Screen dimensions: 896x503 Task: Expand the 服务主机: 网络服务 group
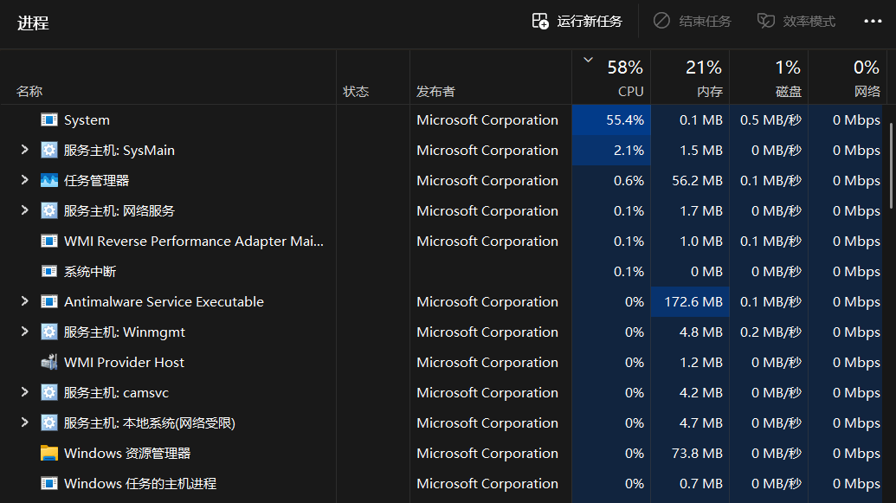point(24,210)
